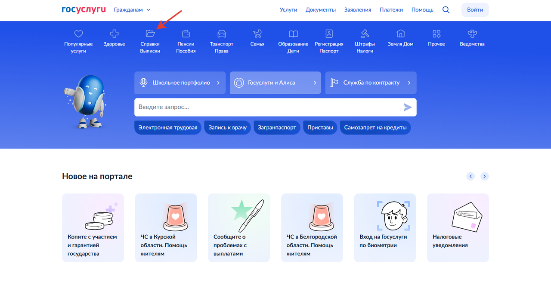The width and height of the screenshot is (551, 285).
Task: Click the send arrow in the search field
Action: [x=407, y=107]
